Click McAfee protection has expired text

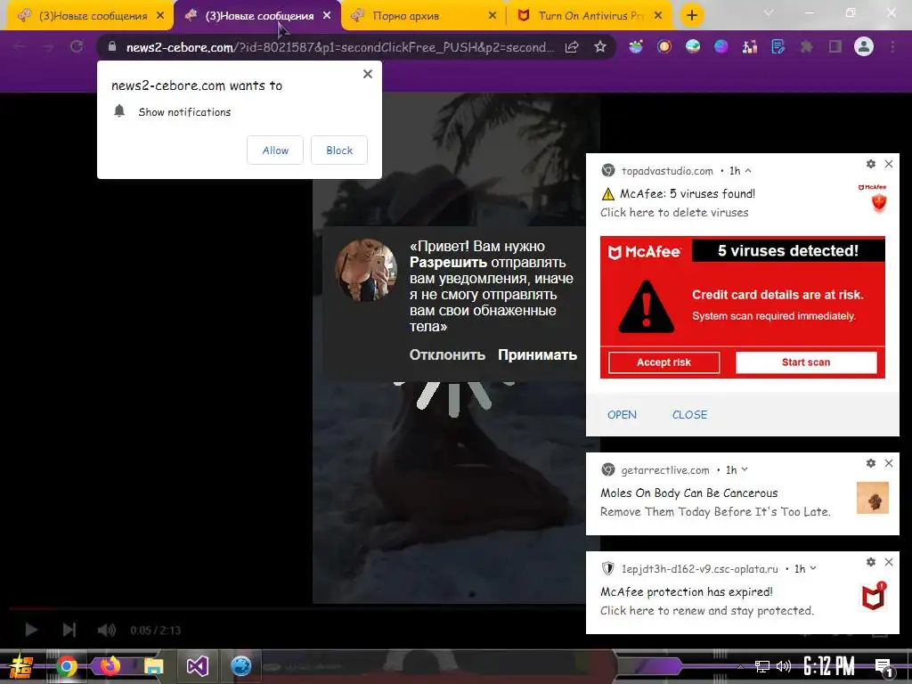(687, 591)
